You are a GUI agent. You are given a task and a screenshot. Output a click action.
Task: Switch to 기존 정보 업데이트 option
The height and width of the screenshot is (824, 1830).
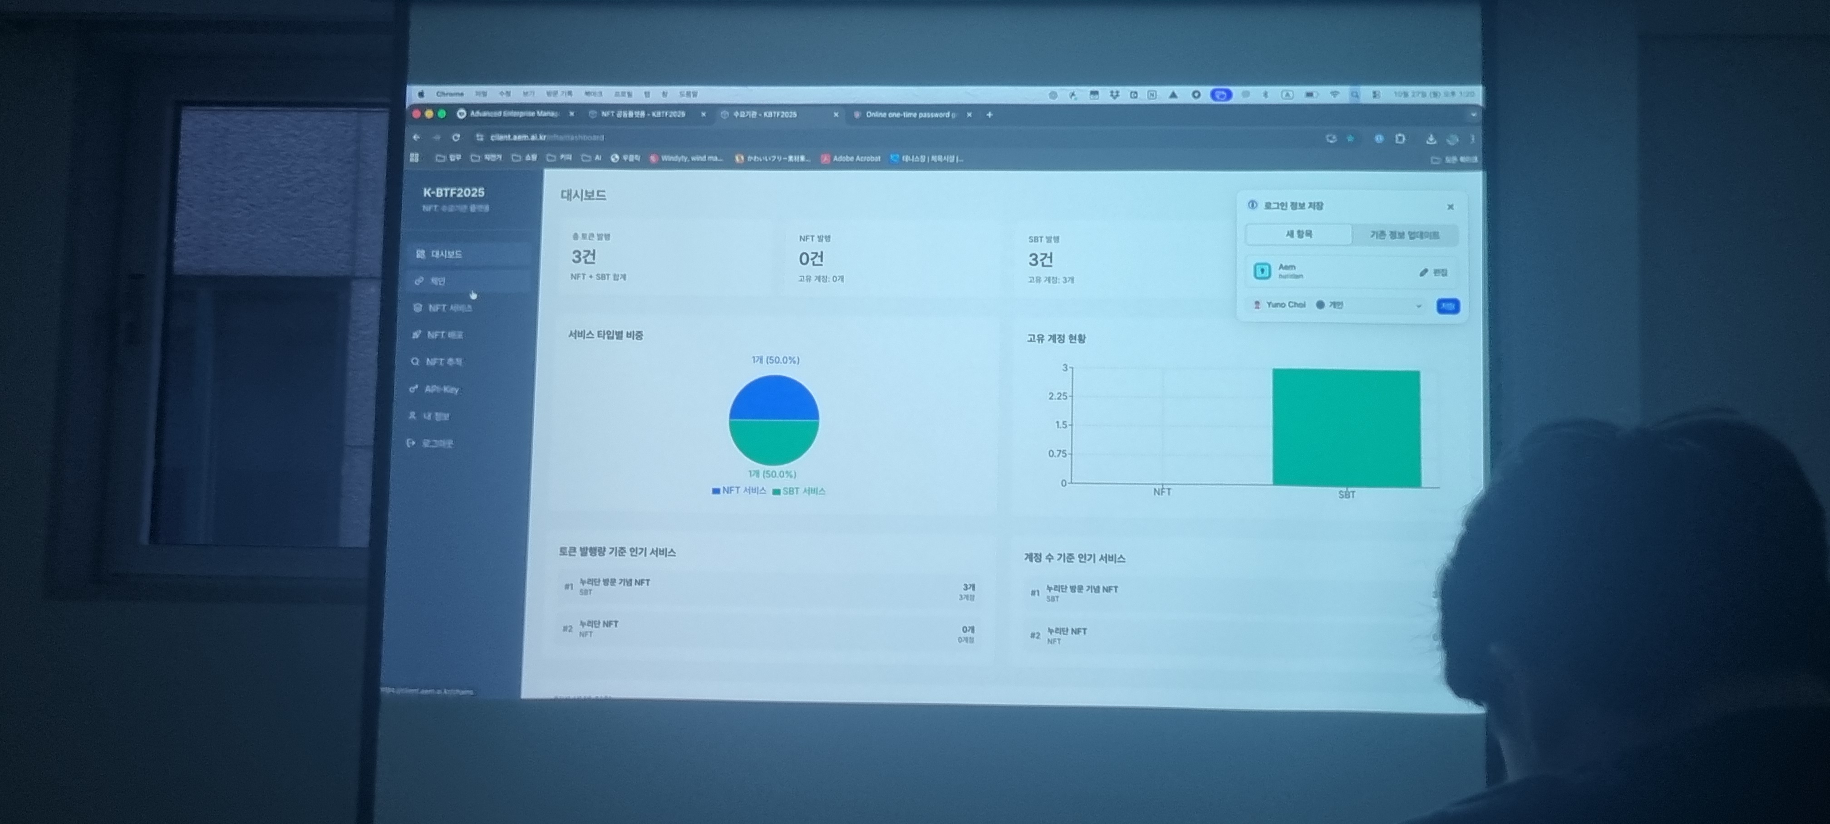(x=1404, y=235)
